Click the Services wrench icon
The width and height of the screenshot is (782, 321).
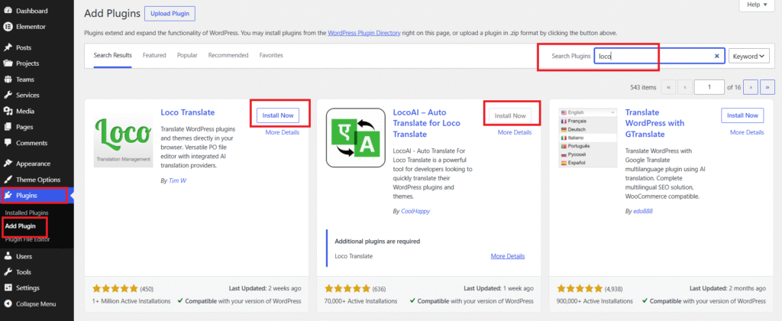tap(8, 96)
